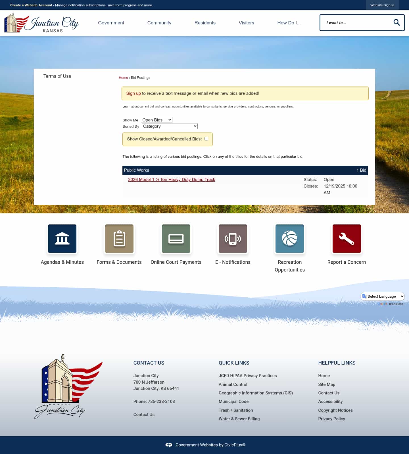Open the Site Map link
Viewport: 409px width, 454px height.
[327, 384]
